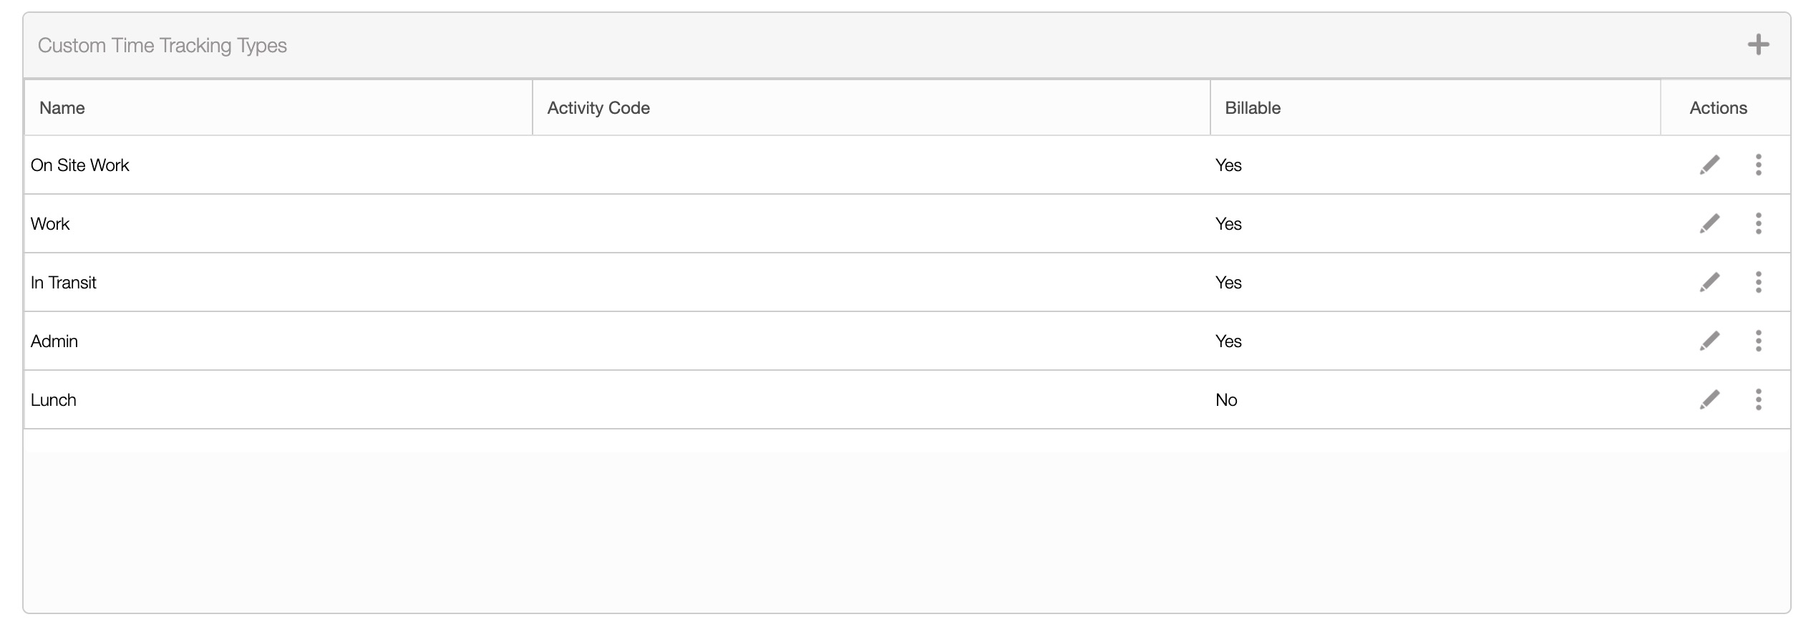1811x627 pixels.
Task: Click the Activity Code column header
Action: click(x=598, y=108)
